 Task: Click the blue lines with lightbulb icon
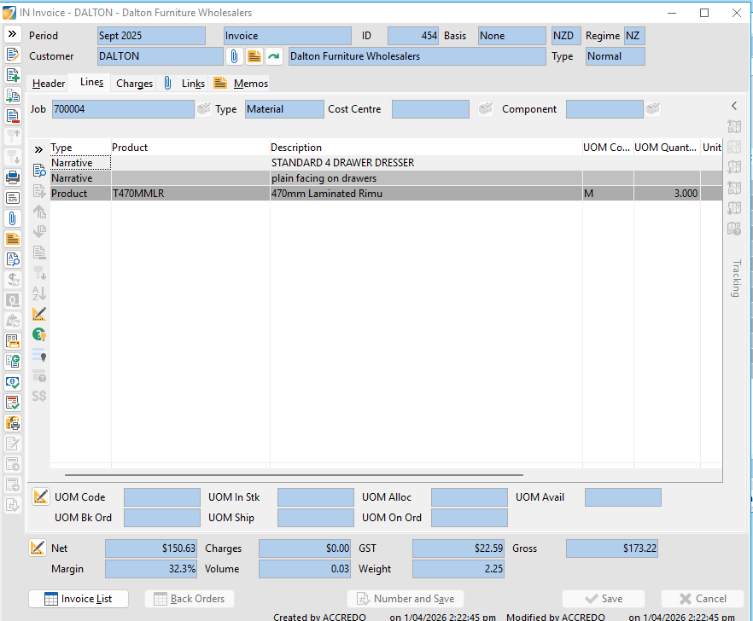click(x=39, y=355)
